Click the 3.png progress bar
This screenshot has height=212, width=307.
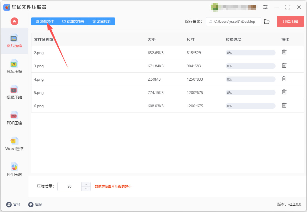coord(250,66)
